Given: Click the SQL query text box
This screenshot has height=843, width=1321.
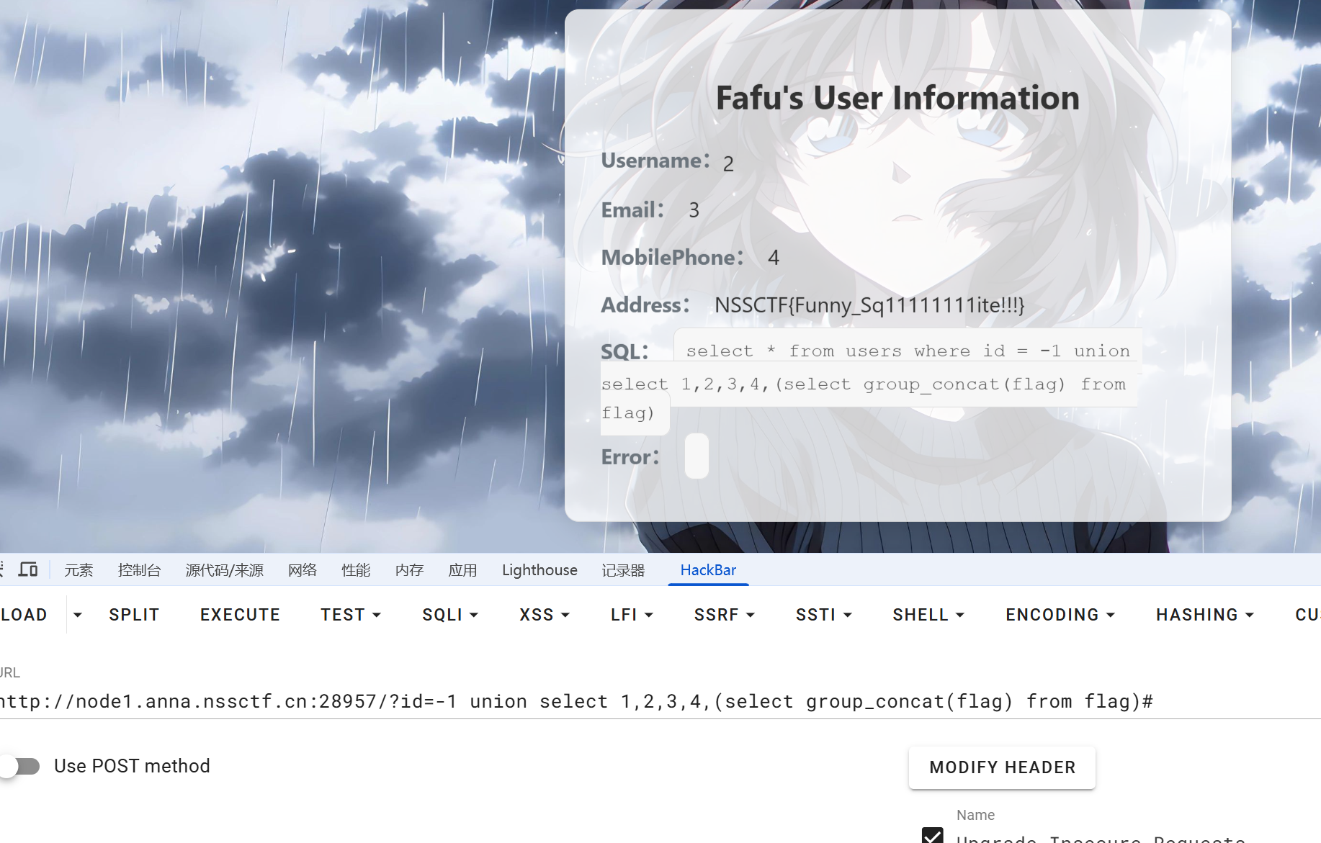Looking at the screenshot, I should [870, 382].
